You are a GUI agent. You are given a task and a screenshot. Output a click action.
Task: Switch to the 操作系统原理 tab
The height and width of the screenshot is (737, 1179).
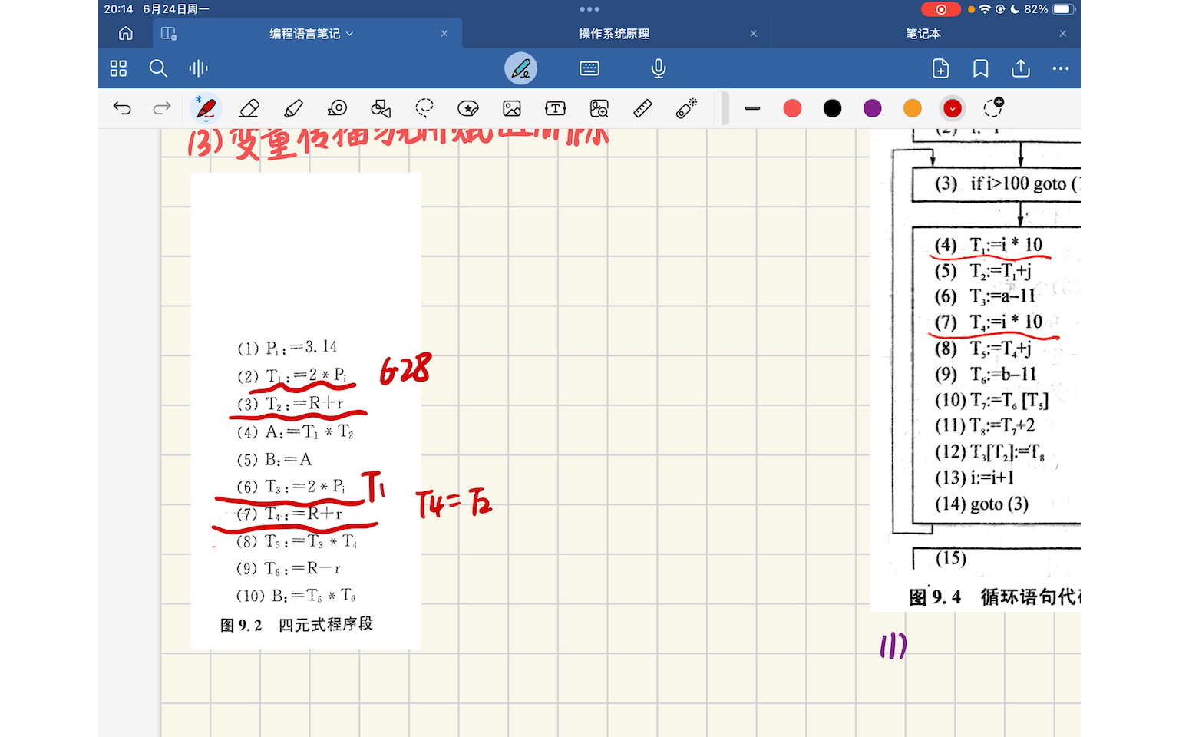[614, 34]
